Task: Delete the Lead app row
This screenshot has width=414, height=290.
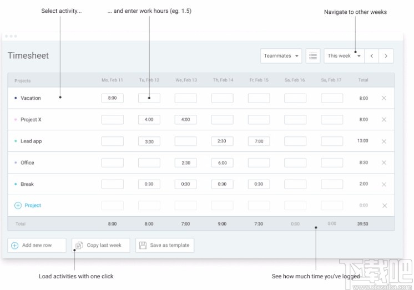Action: (384, 141)
